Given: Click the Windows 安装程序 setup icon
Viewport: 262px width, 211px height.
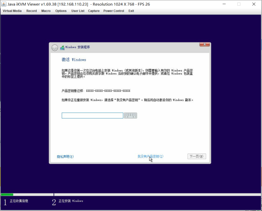Looking at the screenshot, I should click(62, 48).
